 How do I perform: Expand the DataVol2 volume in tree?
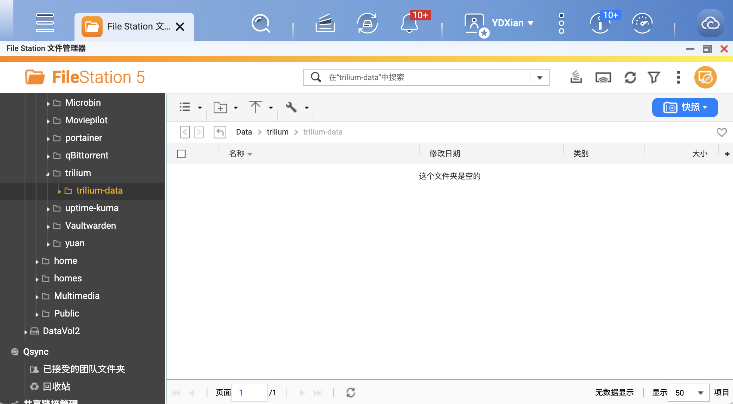pos(26,332)
